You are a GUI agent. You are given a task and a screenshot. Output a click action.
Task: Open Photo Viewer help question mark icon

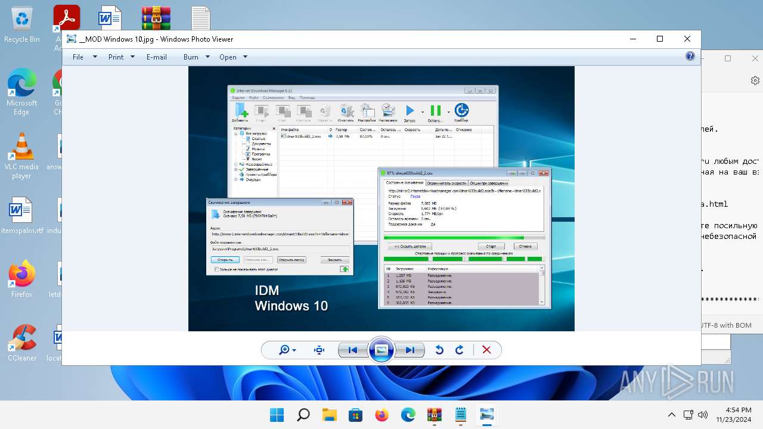point(690,57)
